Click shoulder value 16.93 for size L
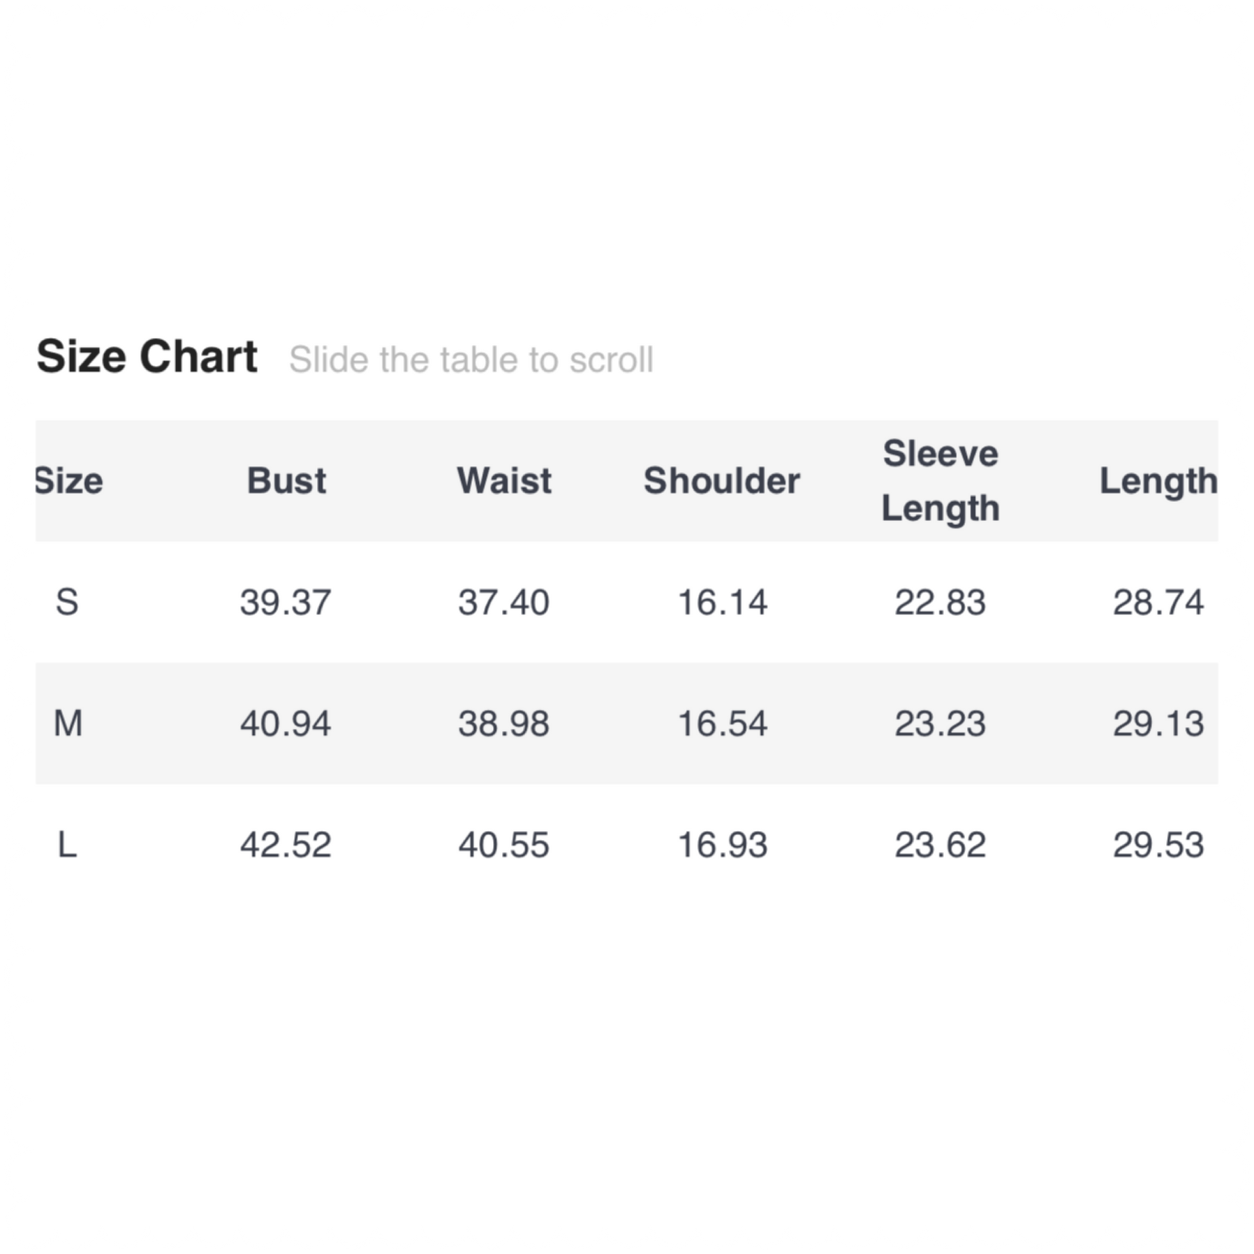Viewport: 1254px width, 1254px height. [723, 845]
